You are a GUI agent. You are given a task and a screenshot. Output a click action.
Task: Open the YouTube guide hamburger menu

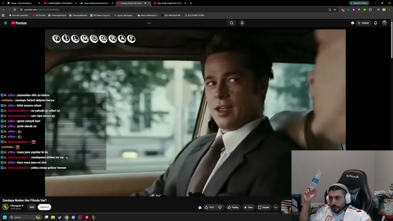tap(5, 23)
